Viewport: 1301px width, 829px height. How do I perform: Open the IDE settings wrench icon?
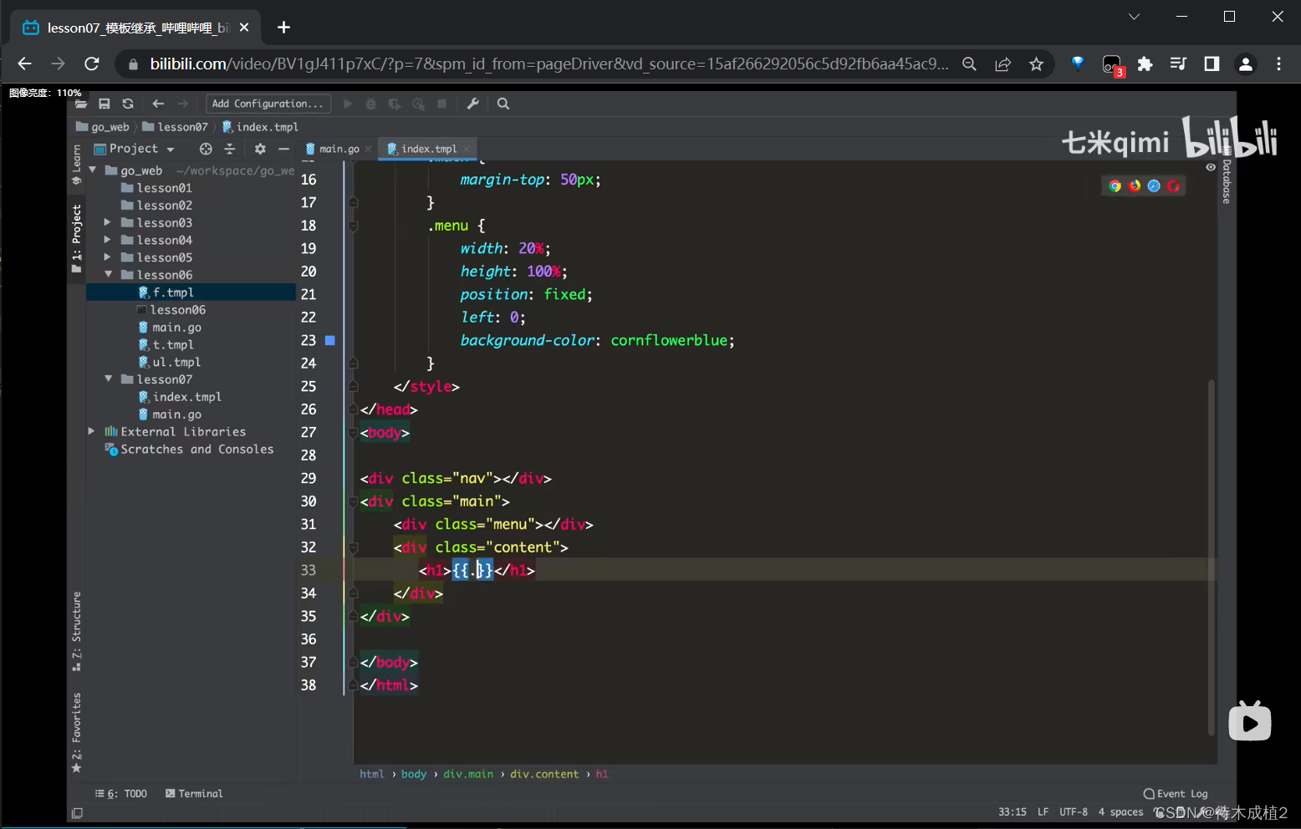click(472, 104)
